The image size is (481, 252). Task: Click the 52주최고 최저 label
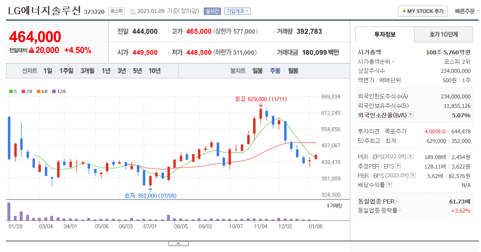click(x=377, y=141)
